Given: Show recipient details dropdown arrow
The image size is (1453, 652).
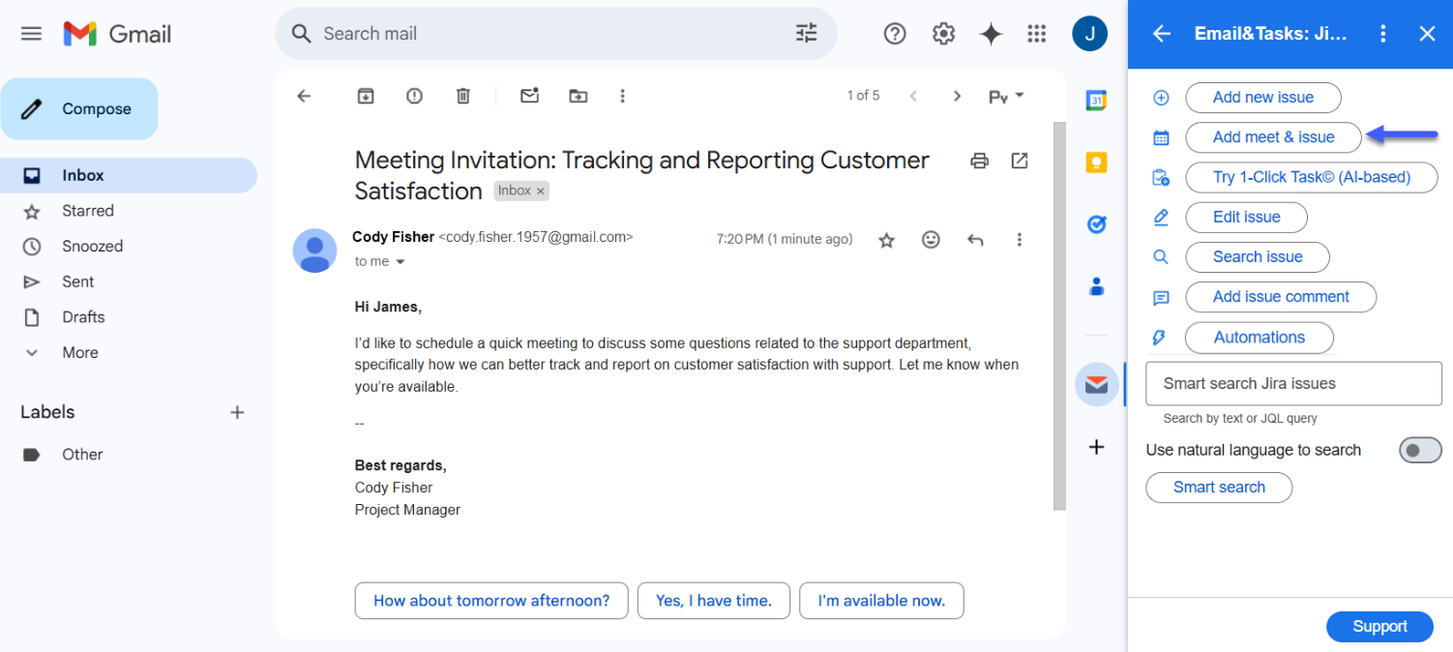Looking at the screenshot, I should point(400,262).
